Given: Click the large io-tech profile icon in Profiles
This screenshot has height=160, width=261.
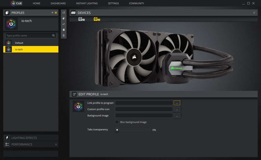Looking at the screenshot, I should click(11, 24).
